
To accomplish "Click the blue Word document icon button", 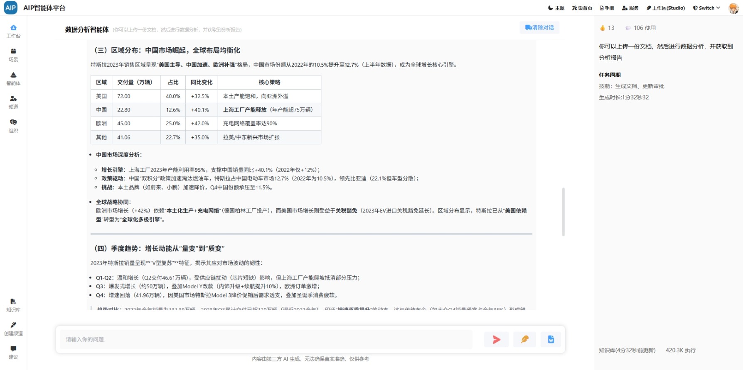I will (551, 340).
